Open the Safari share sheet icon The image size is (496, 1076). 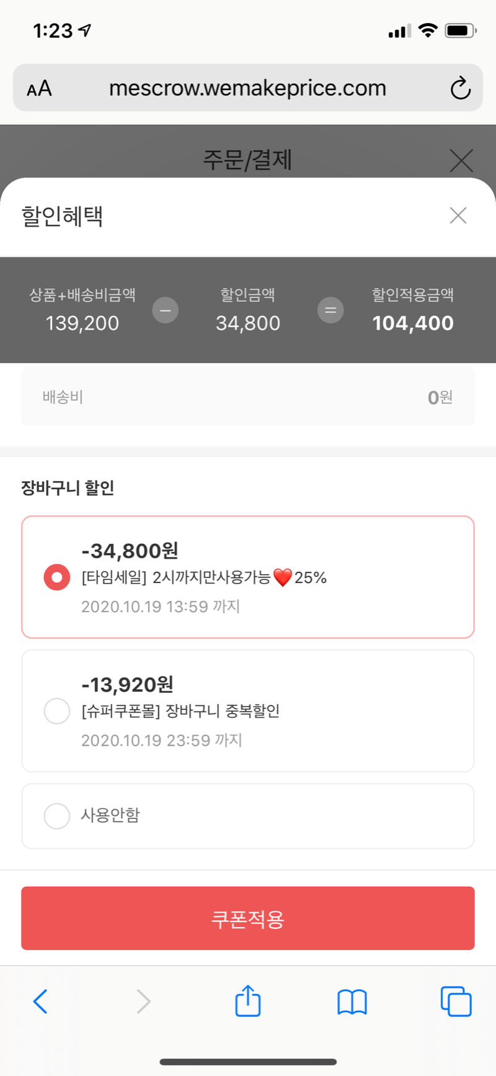pos(248,1001)
